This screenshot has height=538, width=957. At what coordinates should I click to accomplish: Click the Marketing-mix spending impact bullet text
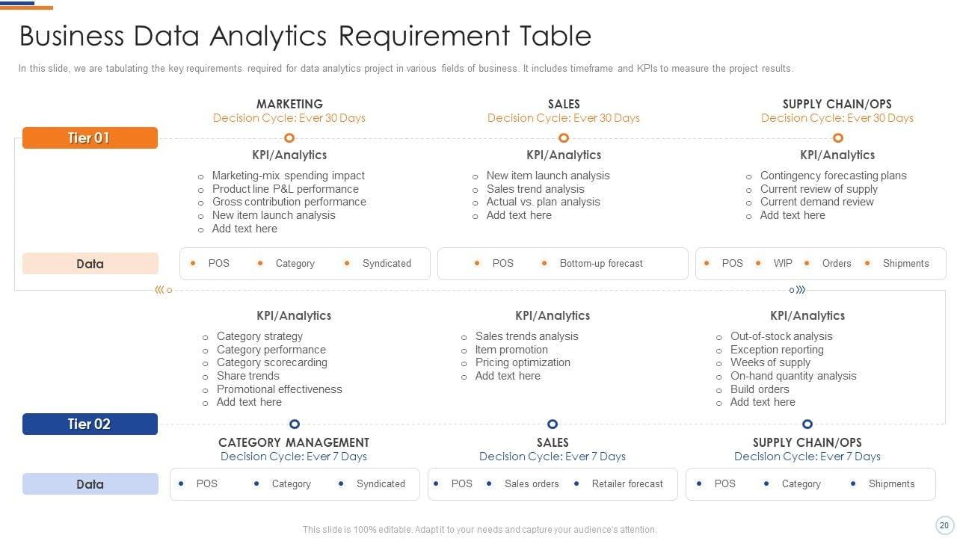click(289, 176)
